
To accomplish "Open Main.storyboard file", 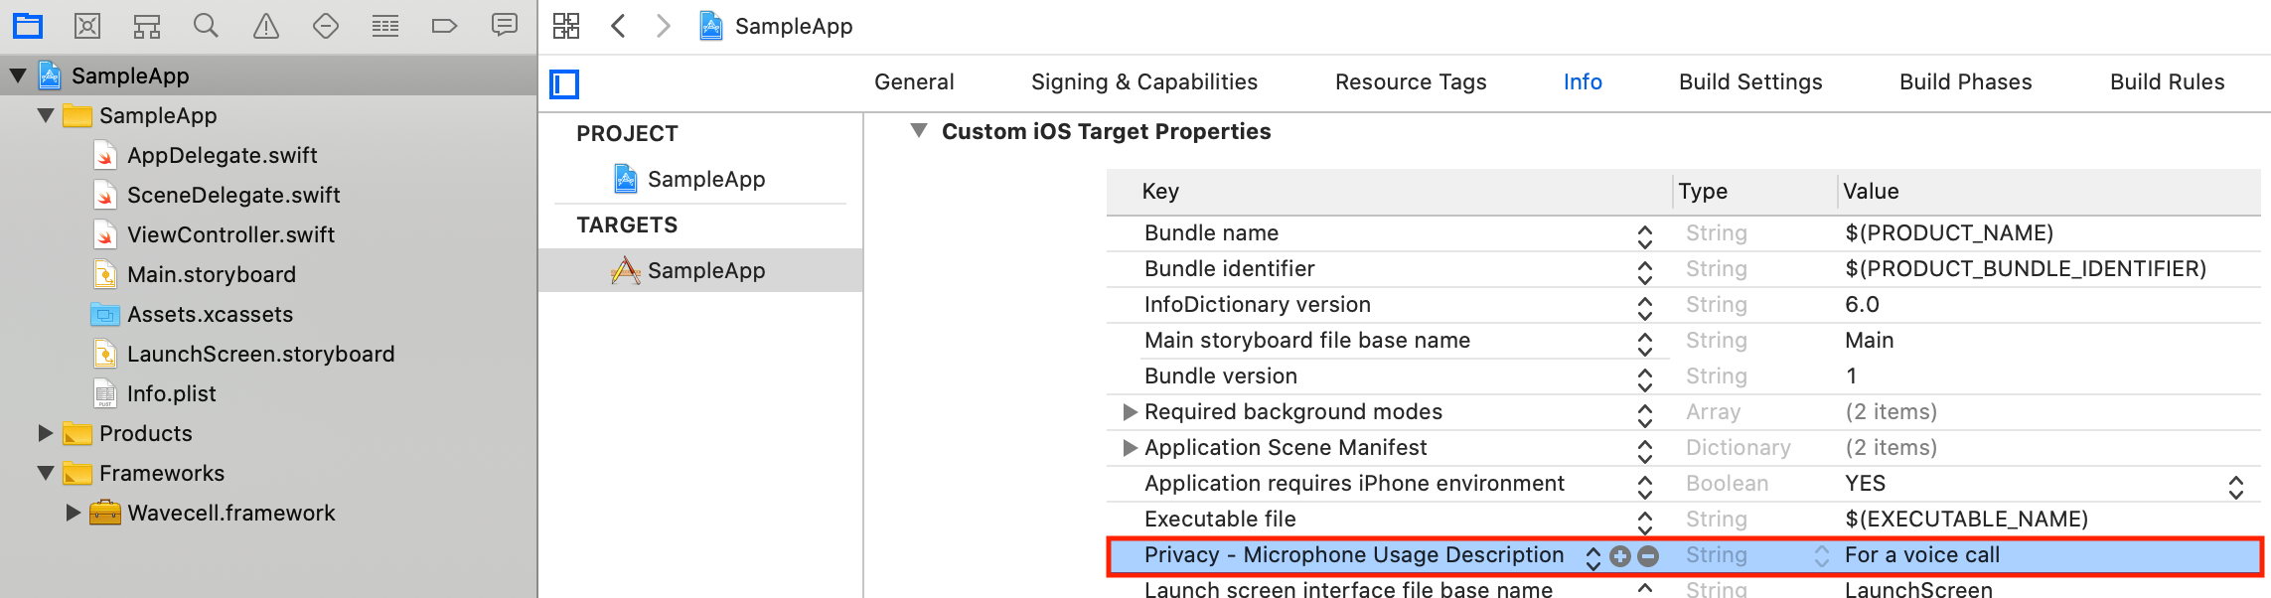I will (212, 274).
